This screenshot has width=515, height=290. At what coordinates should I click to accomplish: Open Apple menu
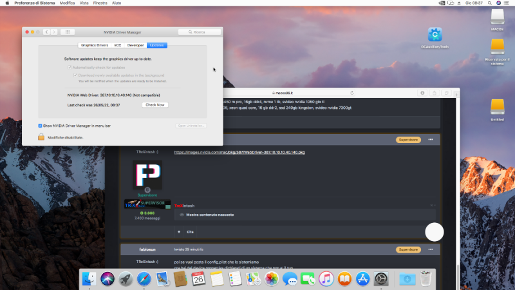click(x=7, y=3)
